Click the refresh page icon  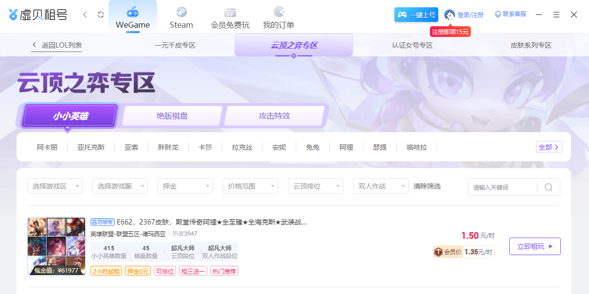point(101,15)
